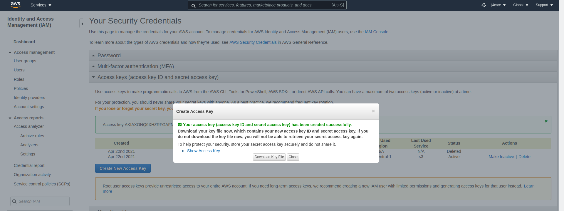This screenshot has width=564, height=211.
Task: Click the Close button in dialog
Action: click(293, 157)
